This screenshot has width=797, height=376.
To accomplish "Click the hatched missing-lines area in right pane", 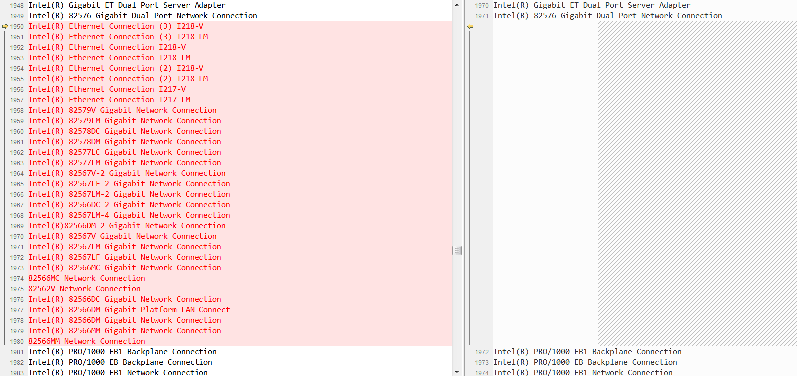I will [x=645, y=184].
